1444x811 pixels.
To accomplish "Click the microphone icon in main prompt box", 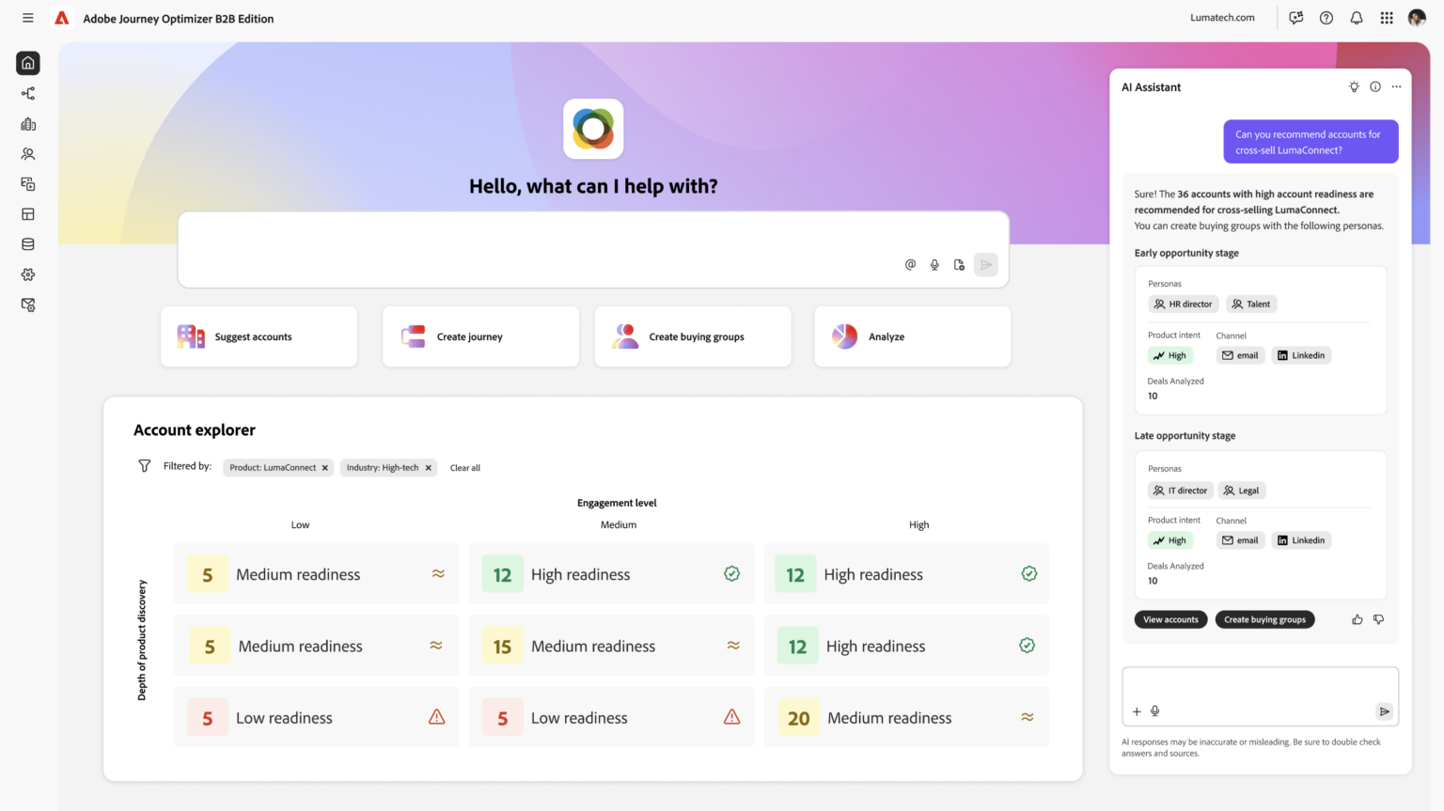I will tap(934, 265).
